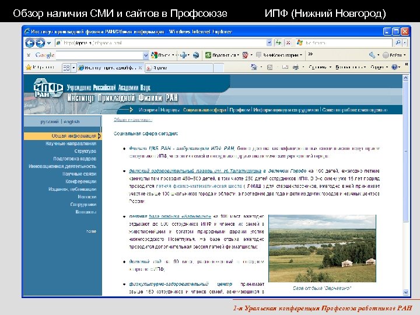Image resolution: width=420 pixels, height=315 pixels.
Task: Open the база отдыха «Варнавино» link
Action: 180,216
